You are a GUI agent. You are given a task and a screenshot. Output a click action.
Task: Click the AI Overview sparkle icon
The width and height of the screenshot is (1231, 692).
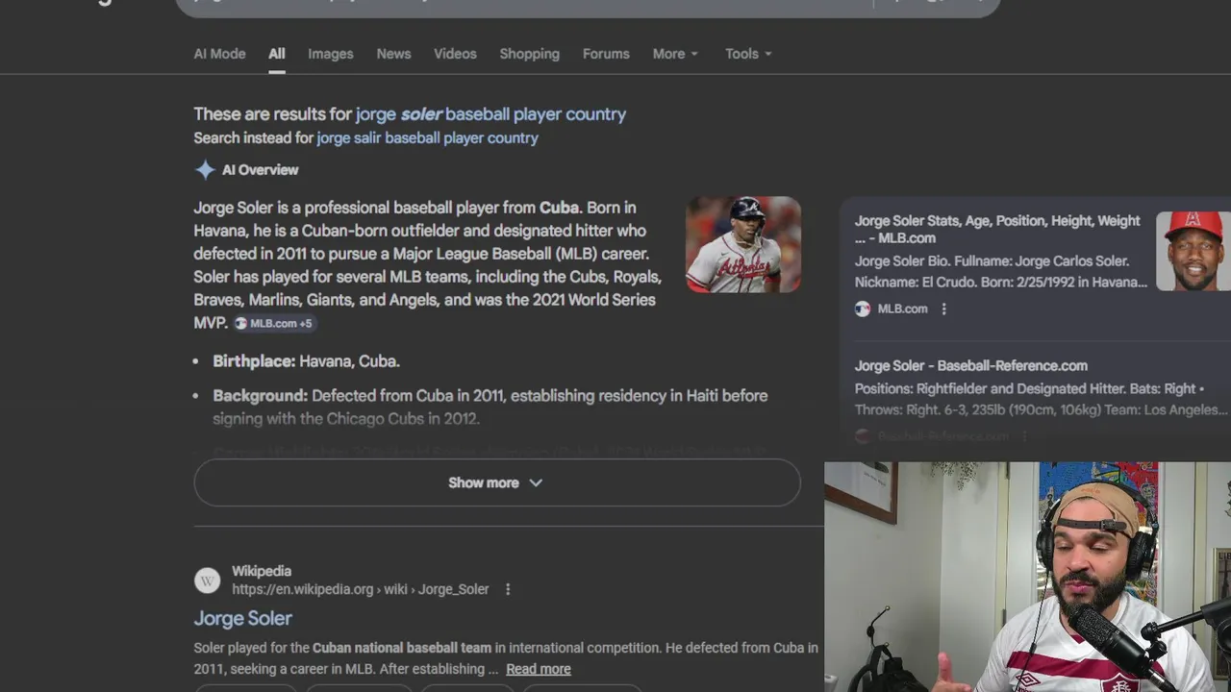[205, 170]
